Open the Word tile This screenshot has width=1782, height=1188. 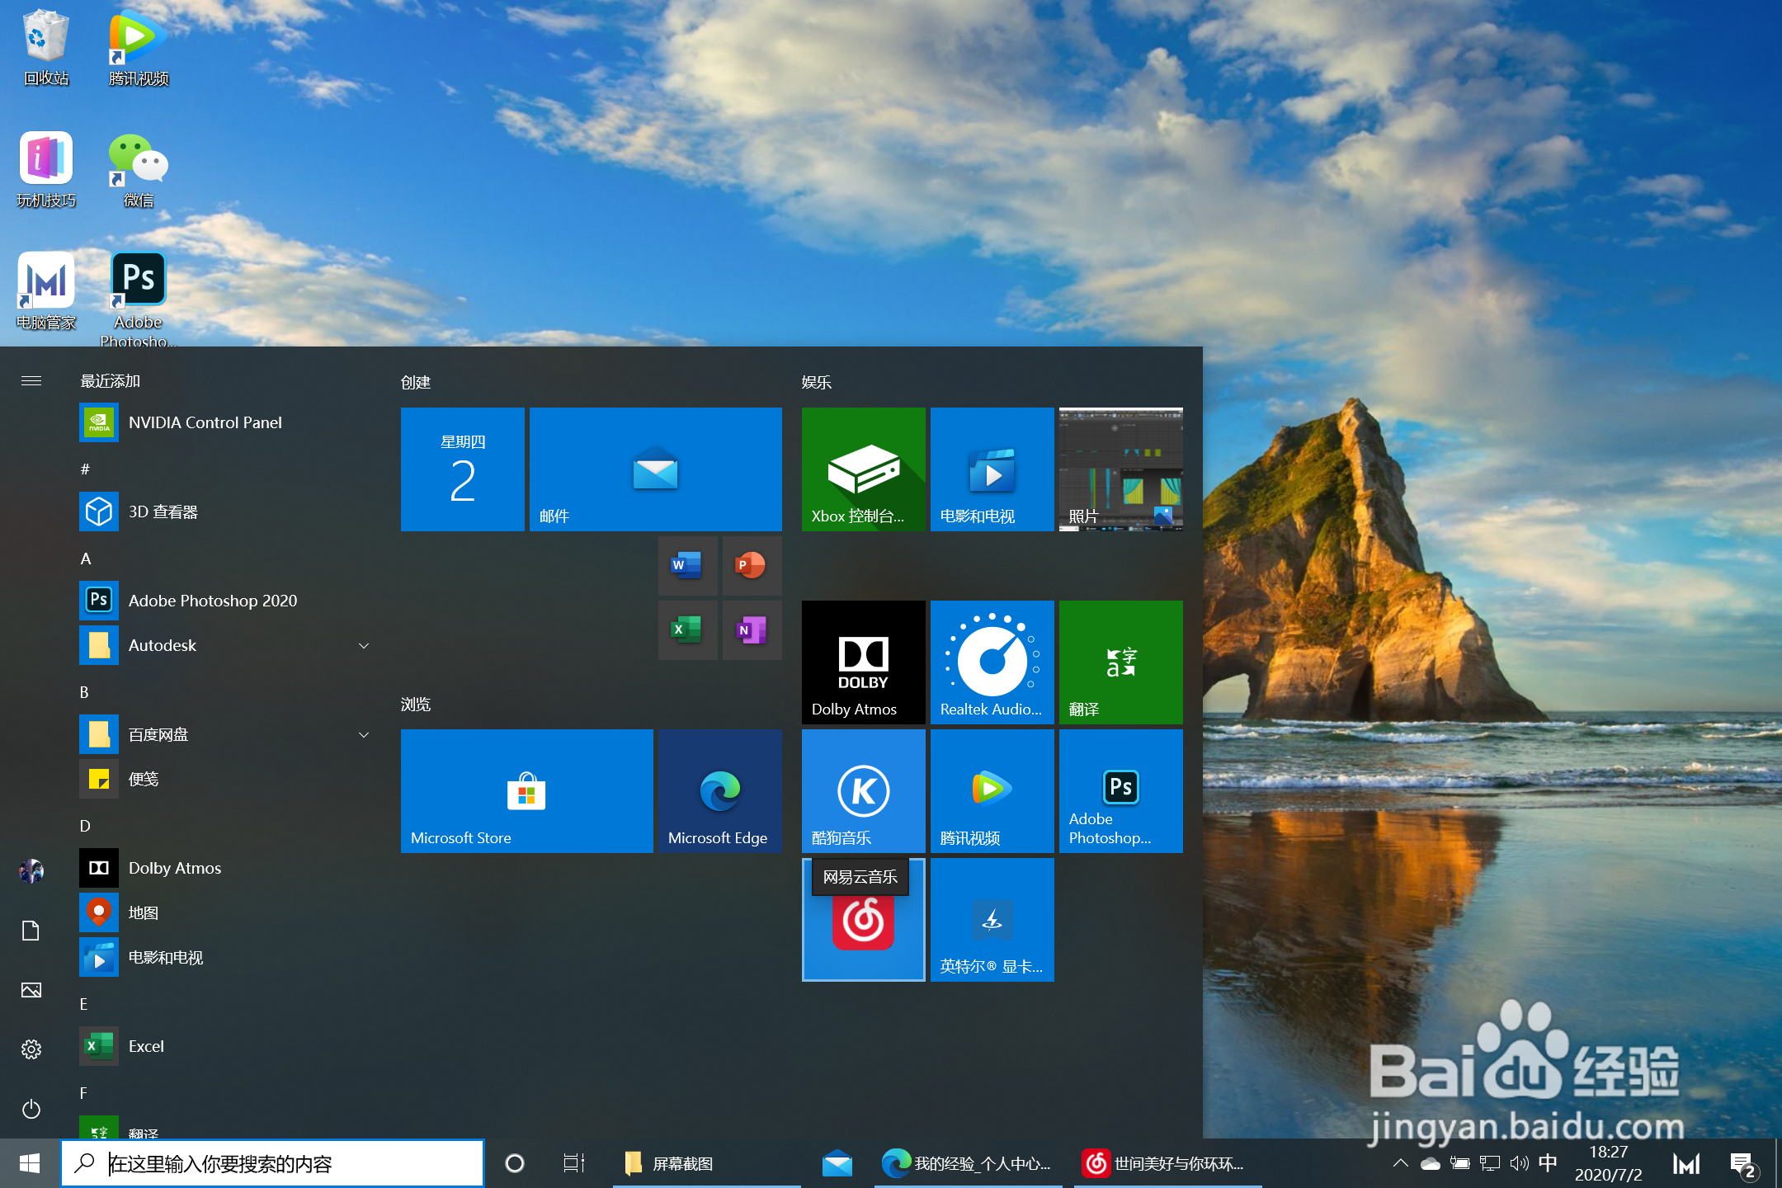pos(686,566)
